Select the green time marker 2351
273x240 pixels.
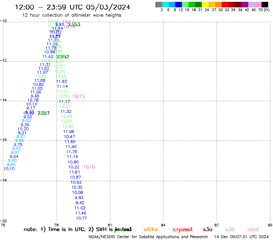(x=44, y=113)
